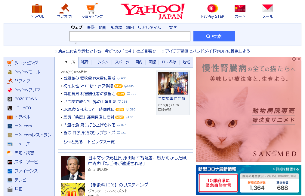Open headline いつまで続く?世界の上昇相場

point(90,101)
